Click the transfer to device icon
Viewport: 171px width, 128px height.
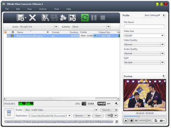(x=109, y=115)
